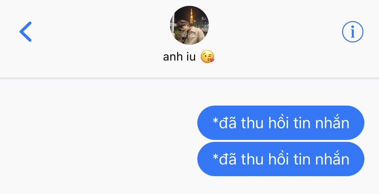Image resolution: width=379 pixels, height=194 pixels.
Task: Click "đã" in the first recalled message
Action: click(x=228, y=122)
